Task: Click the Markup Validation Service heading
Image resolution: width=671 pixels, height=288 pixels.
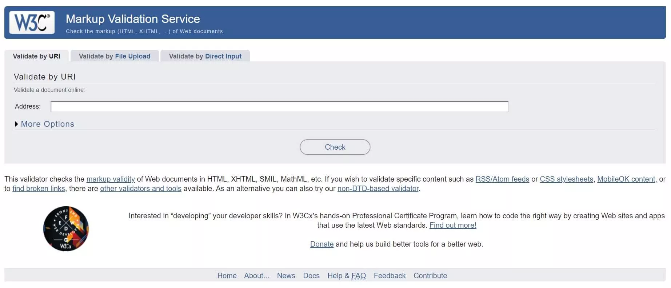Action: (133, 19)
